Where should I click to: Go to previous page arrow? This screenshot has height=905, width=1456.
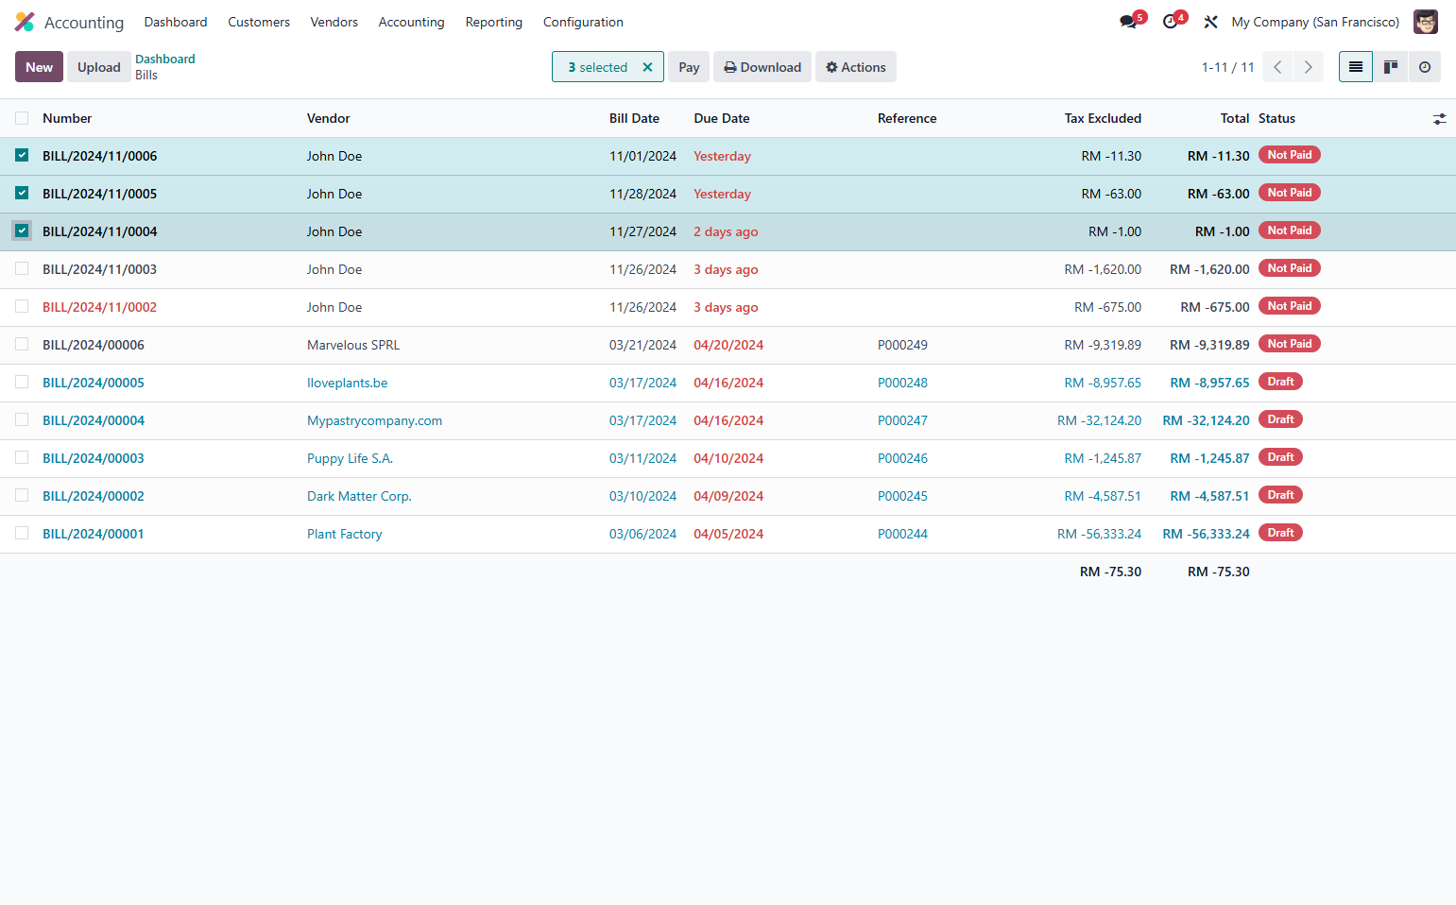click(1277, 67)
